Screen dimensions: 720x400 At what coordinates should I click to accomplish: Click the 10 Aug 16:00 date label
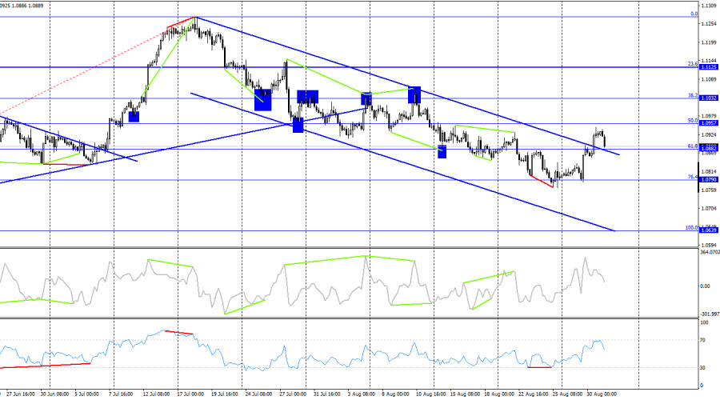[430, 394]
